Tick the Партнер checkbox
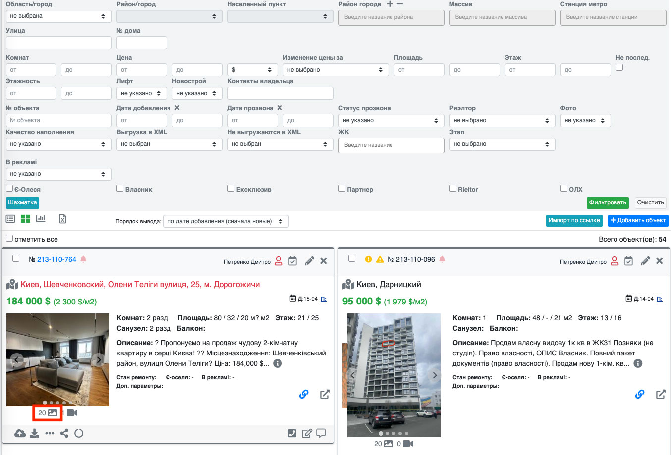Screen dimensions: 671x455 pos(342,188)
